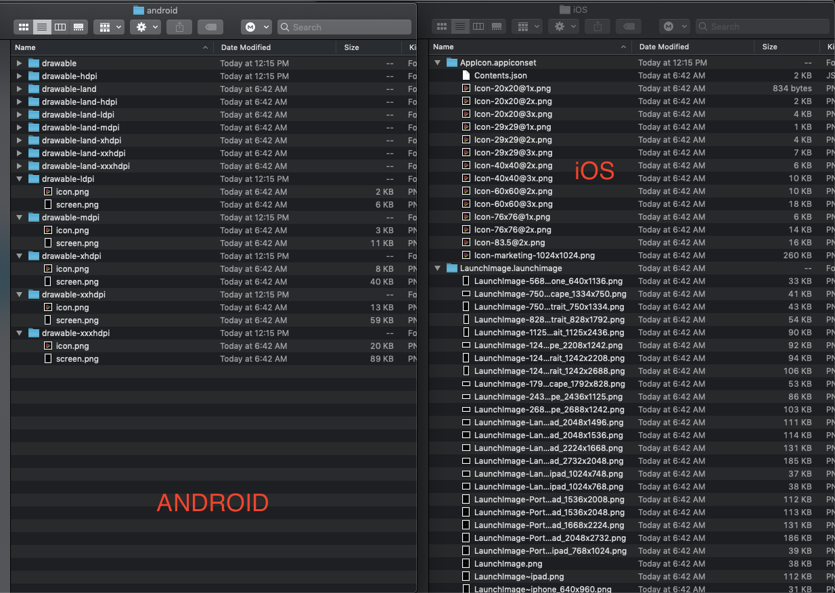The height and width of the screenshot is (593, 835).
Task: Select the drawable-xhdpi folder icon
Action: click(34, 256)
